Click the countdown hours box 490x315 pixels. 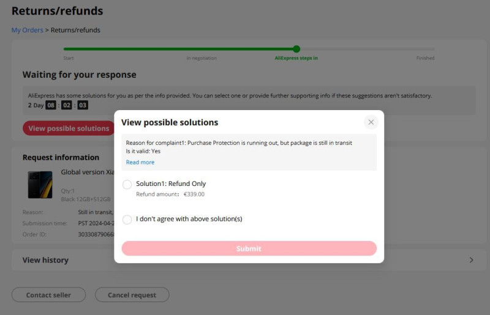point(51,105)
